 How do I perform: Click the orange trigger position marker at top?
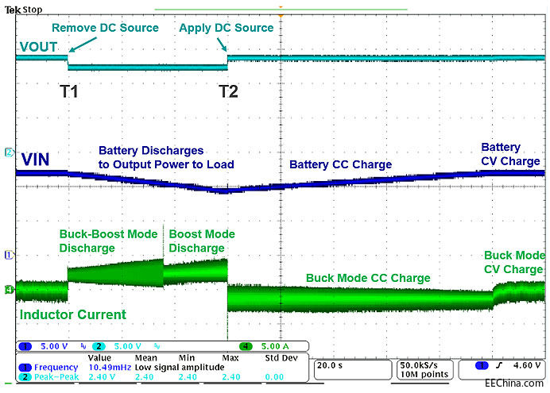click(281, 16)
